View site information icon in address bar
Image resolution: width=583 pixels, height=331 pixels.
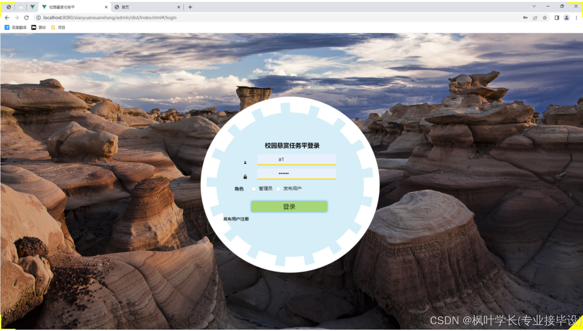coord(38,18)
